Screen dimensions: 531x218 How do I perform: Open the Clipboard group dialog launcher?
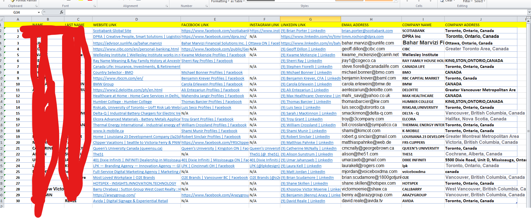[36, 6]
